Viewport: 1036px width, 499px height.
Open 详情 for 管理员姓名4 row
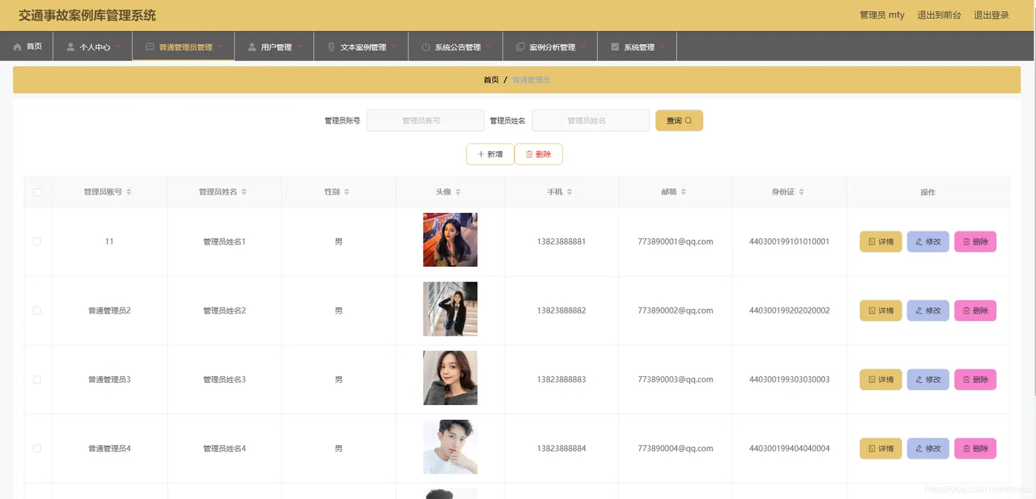coord(881,449)
